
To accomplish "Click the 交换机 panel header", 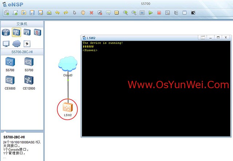I will coord(22,24).
